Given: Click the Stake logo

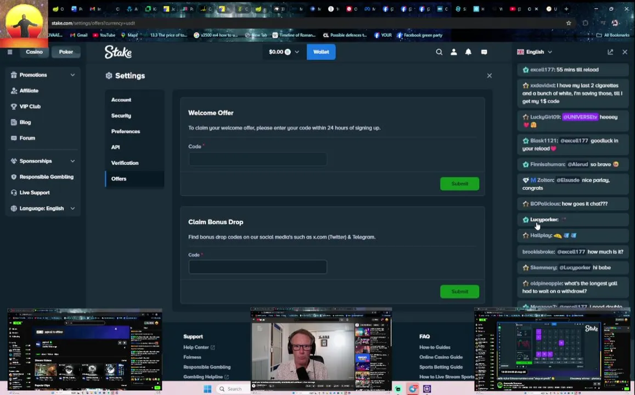Looking at the screenshot, I should (x=118, y=52).
